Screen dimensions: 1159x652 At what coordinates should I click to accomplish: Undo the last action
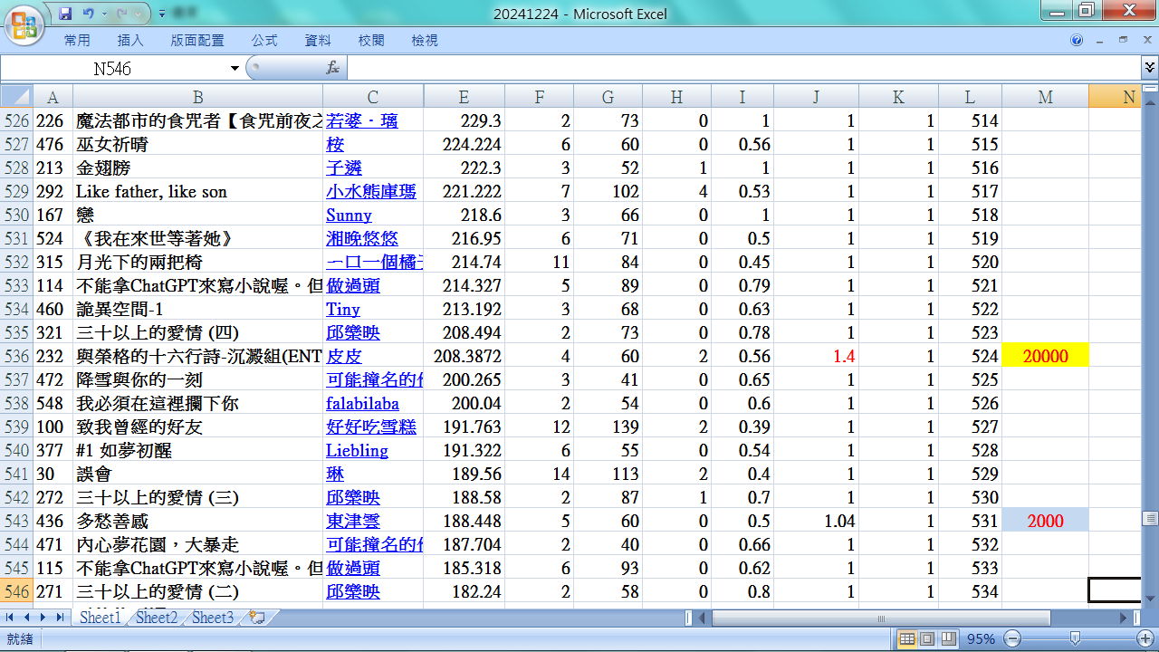[89, 14]
